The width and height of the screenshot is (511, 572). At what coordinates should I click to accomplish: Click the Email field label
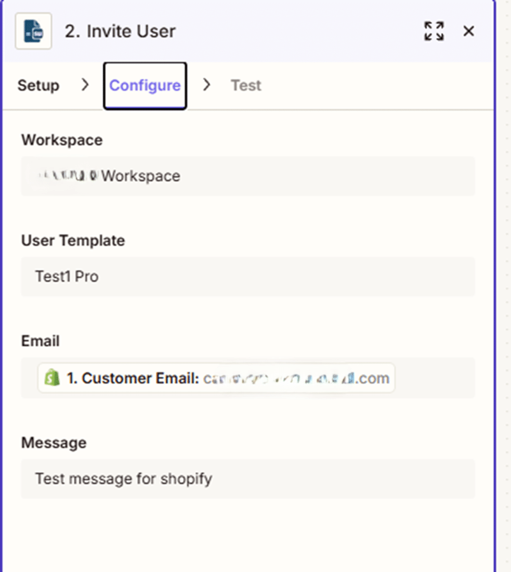click(x=41, y=341)
